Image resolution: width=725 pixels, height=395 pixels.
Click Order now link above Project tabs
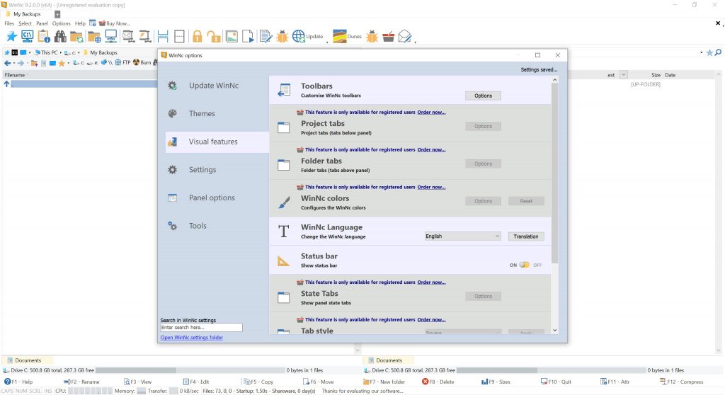[431, 113]
